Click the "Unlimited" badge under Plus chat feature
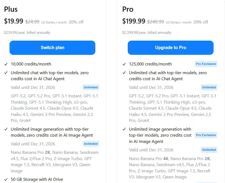Image resolution: width=225 pixels, height=183 pixels. [91, 87]
